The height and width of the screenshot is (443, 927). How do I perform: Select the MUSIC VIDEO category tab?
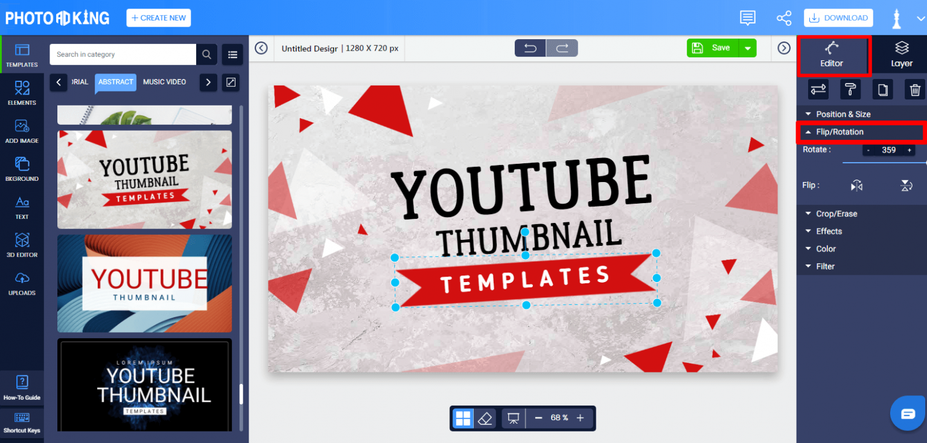(164, 81)
